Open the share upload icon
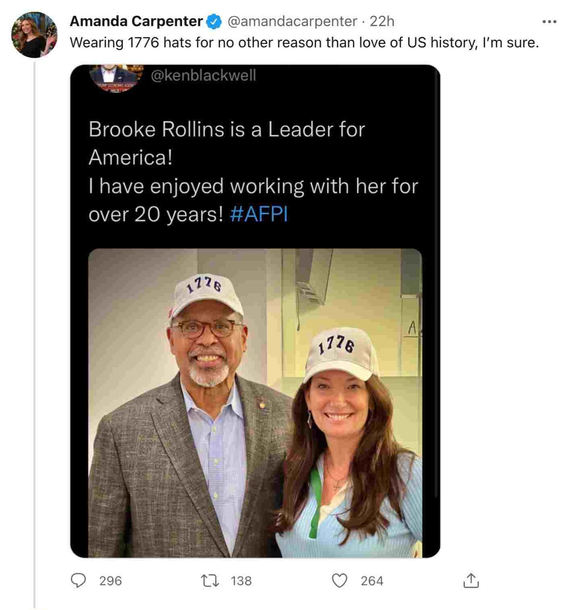This screenshot has width=572, height=610. (x=471, y=581)
